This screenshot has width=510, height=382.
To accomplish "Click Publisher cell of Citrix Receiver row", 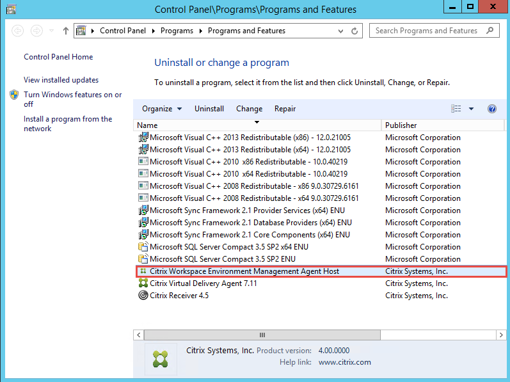I will click(x=417, y=296).
